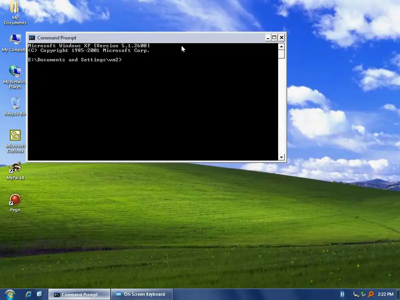
Task: Click the console scroll up arrow
Action: pyautogui.click(x=281, y=46)
